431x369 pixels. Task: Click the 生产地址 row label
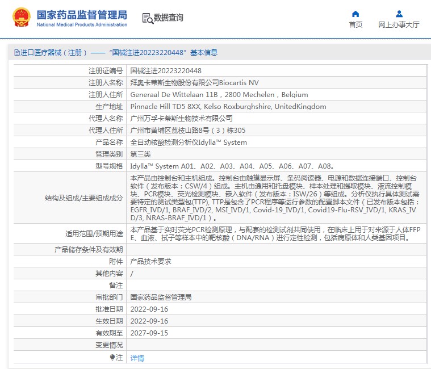coord(109,107)
